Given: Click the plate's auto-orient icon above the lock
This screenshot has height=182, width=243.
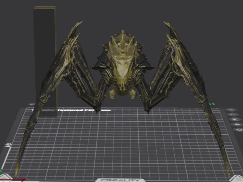Looking at the screenshot, I should pos(235,120).
